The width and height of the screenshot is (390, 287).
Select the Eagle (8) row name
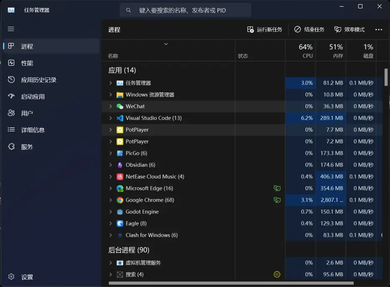pos(136,223)
